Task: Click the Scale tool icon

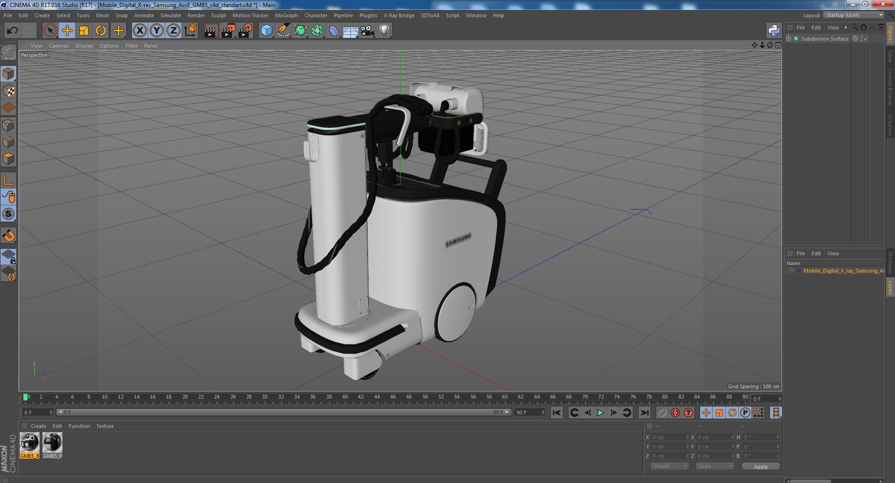Action: click(84, 31)
